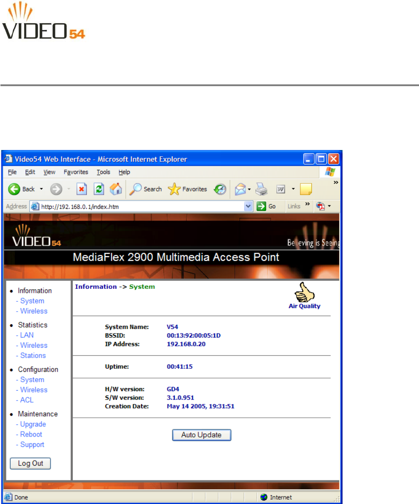The height and width of the screenshot is (504, 419).
Task: Click the Done status bar text
Action: (21, 497)
